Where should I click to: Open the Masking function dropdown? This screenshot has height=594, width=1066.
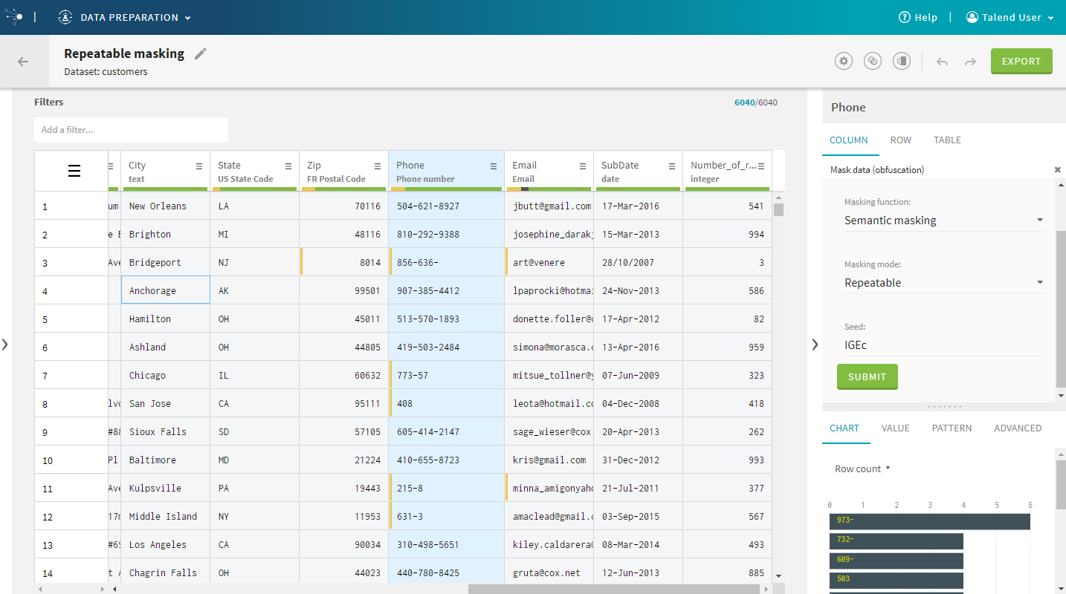pos(944,220)
